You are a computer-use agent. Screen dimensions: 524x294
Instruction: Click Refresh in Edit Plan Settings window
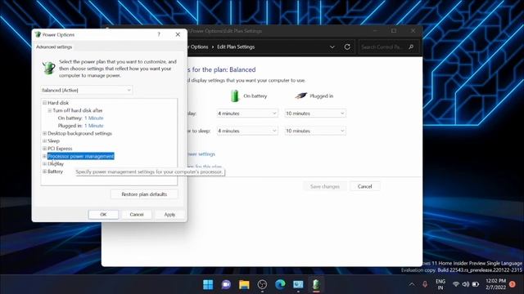347,47
